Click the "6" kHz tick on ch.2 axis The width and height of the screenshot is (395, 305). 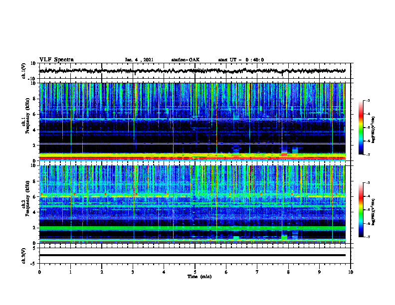(x=34, y=197)
